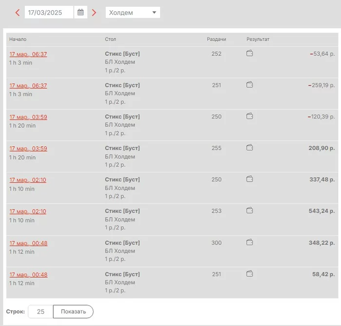Click the rows count field showing 25
Image resolution: width=341 pixels, height=326 pixels.
40,312
